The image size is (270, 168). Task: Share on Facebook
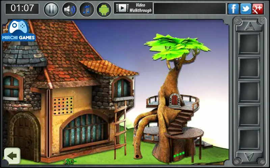233,9
